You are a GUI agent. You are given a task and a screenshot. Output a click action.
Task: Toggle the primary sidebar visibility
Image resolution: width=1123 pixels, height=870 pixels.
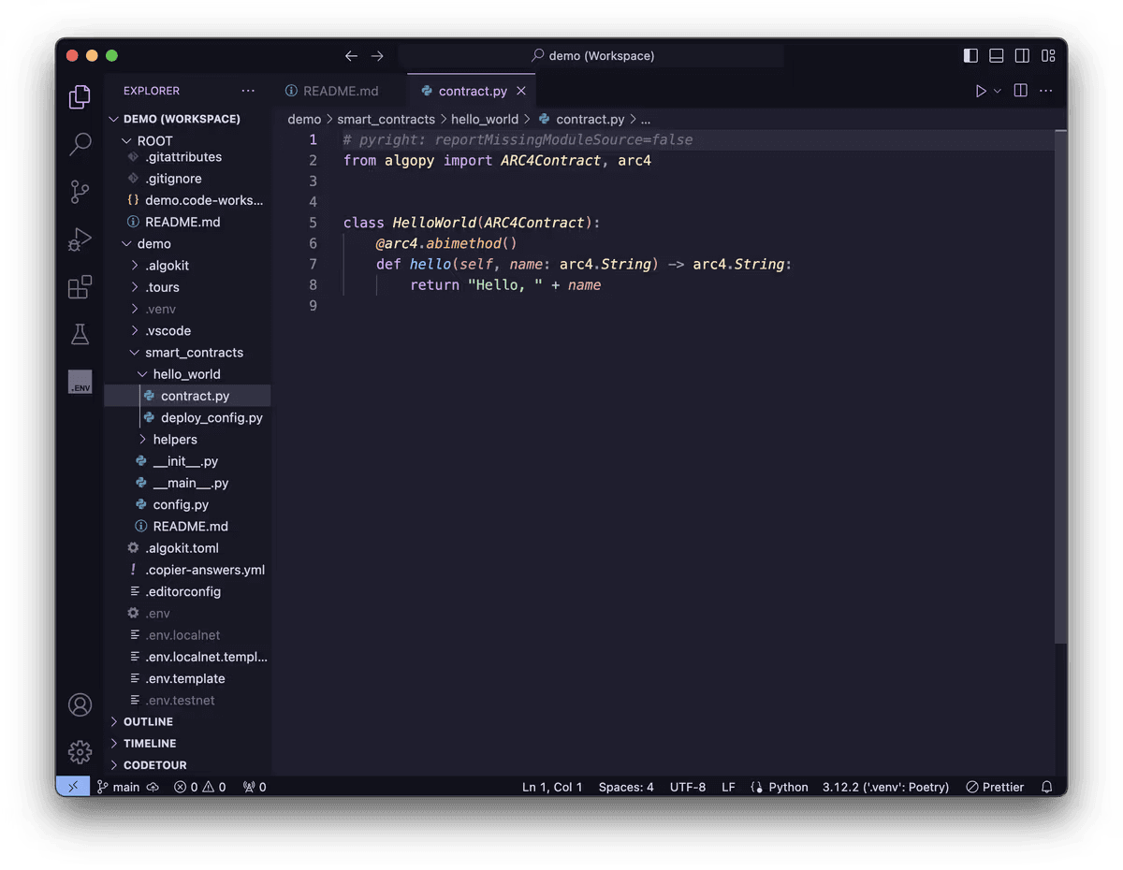(970, 55)
